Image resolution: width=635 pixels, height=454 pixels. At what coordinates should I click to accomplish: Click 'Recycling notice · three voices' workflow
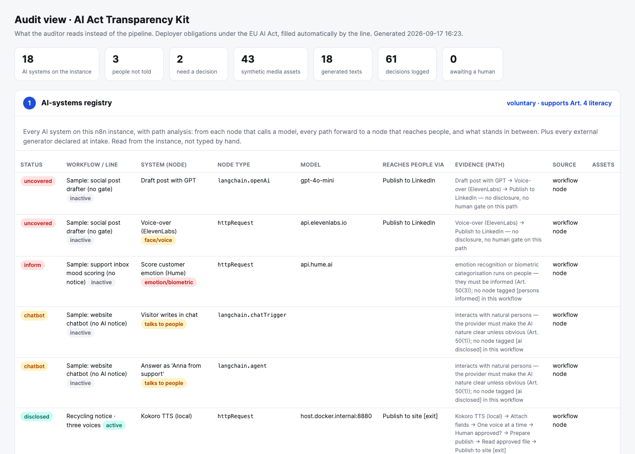(91, 420)
